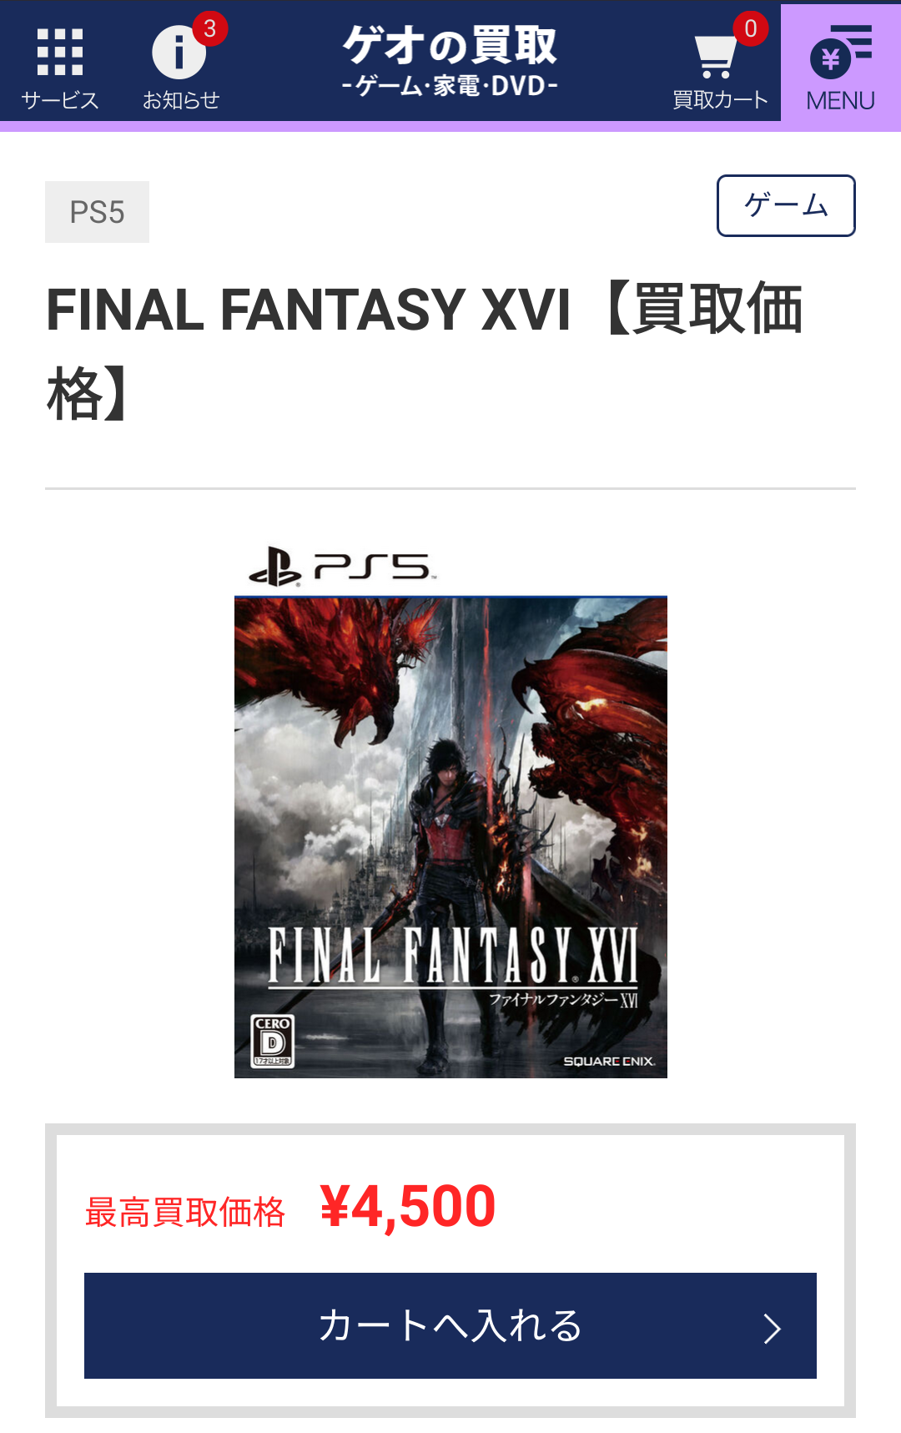Viewport: 901px width, 1433px height.
Task: Add item with カートへ入れる button
Action: tap(450, 1325)
